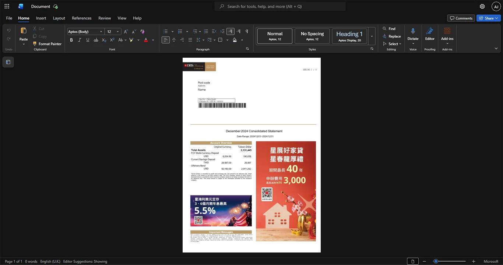Open the settings gear icon
The width and height of the screenshot is (503, 265).
pos(482,6)
